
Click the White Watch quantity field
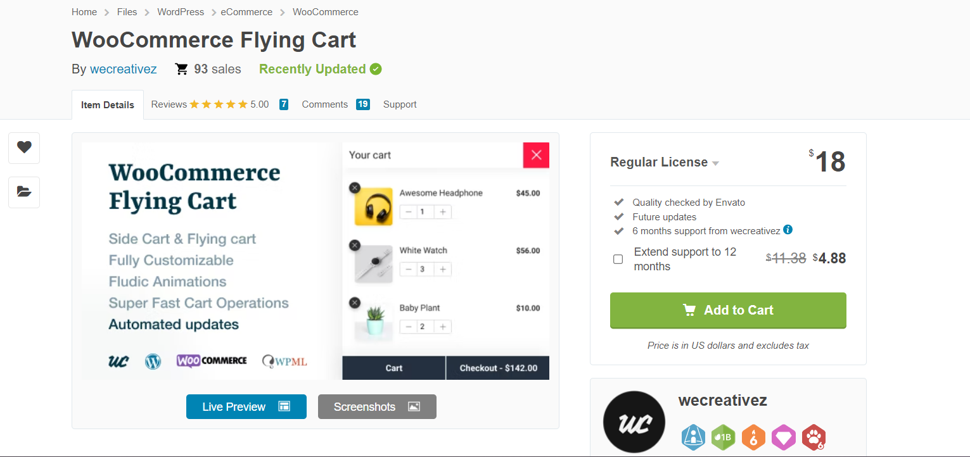click(426, 270)
